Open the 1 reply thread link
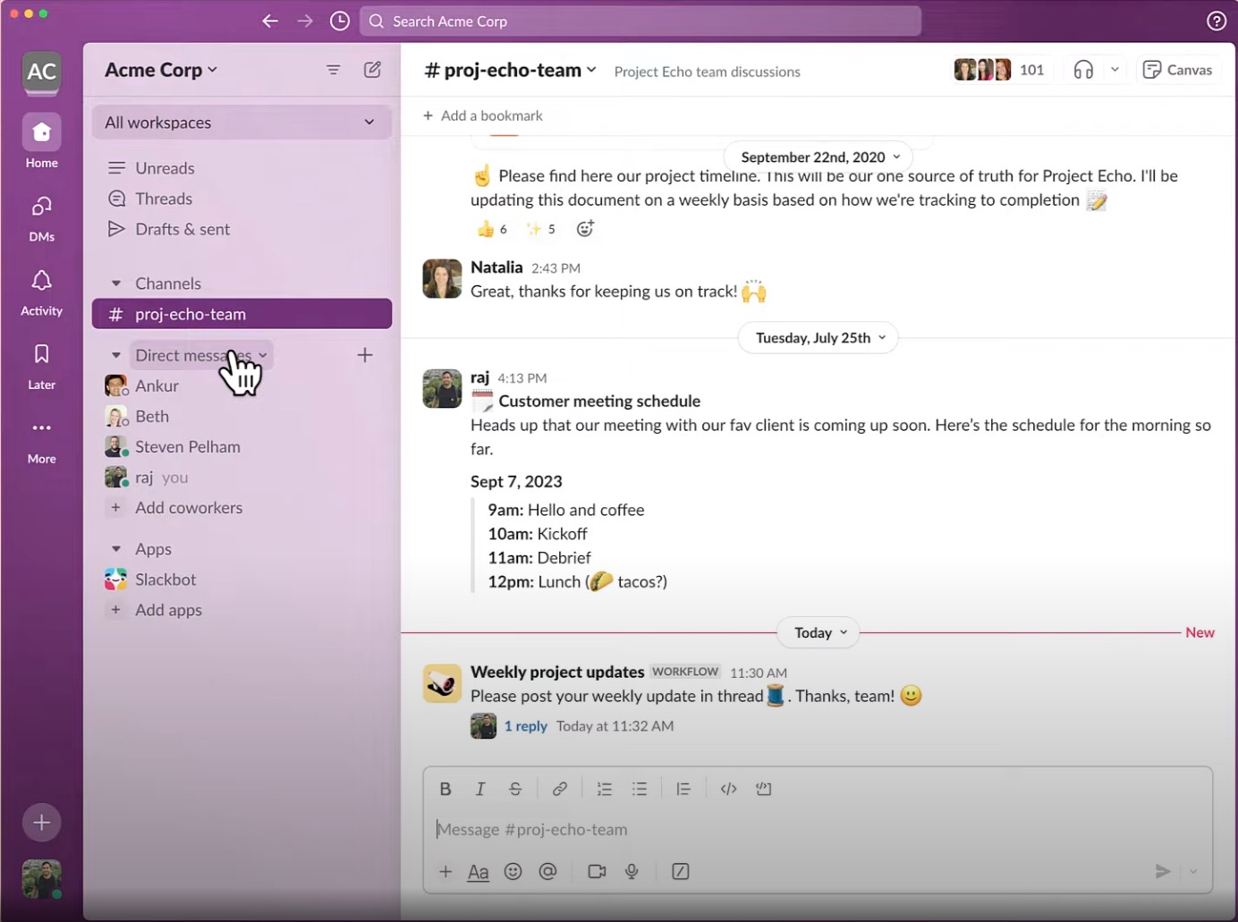This screenshot has height=922, width=1238. [x=525, y=726]
